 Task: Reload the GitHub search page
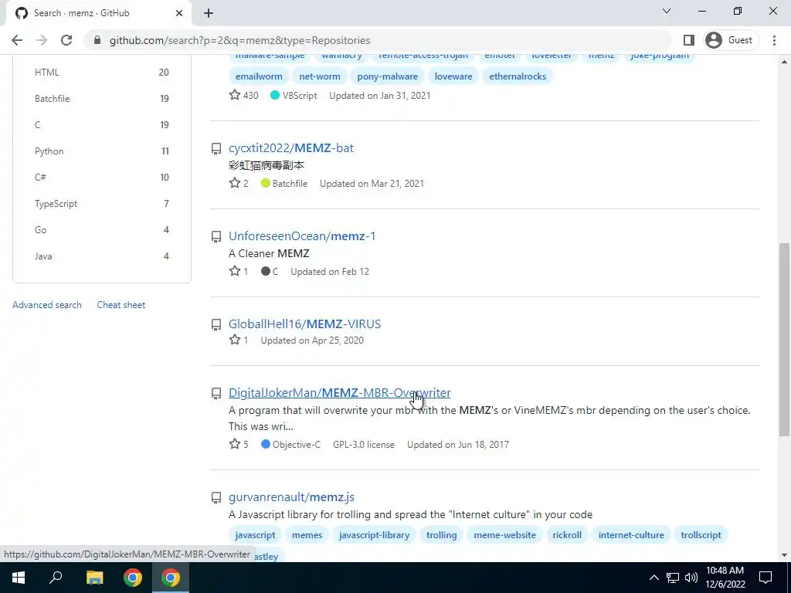tap(66, 40)
